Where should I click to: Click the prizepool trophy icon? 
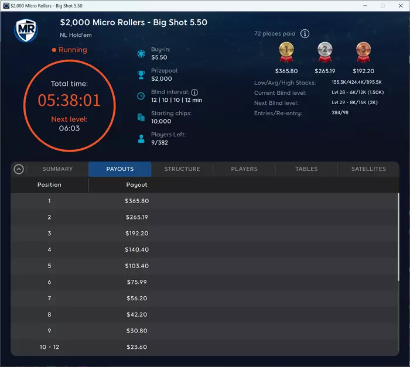tap(141, 75)
